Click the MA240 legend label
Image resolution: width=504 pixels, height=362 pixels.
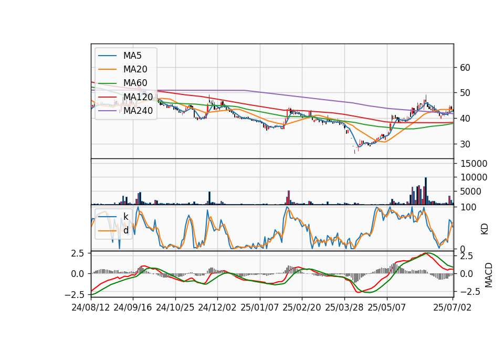[x=138, y=111]
